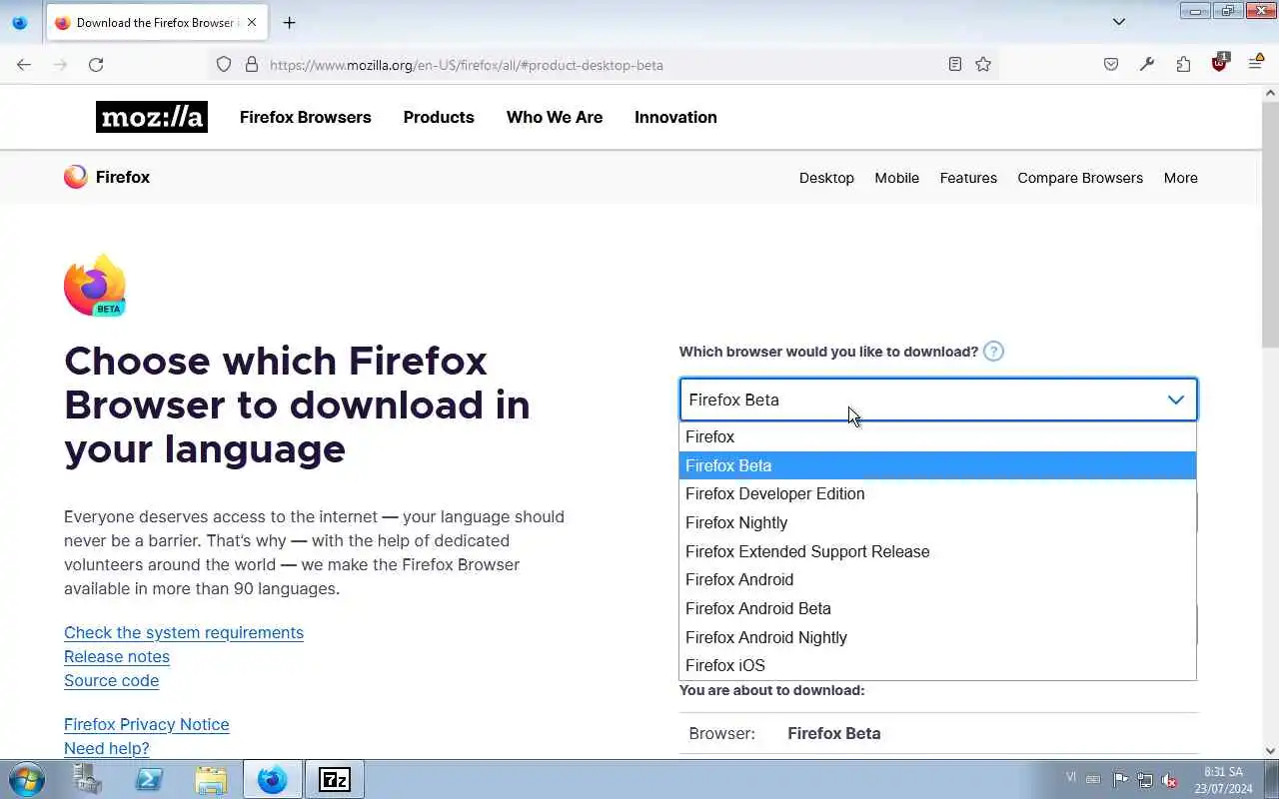Open Firefox Privacy Notice link
Viewport: 1279px width, 799px height.
(146, 724)
